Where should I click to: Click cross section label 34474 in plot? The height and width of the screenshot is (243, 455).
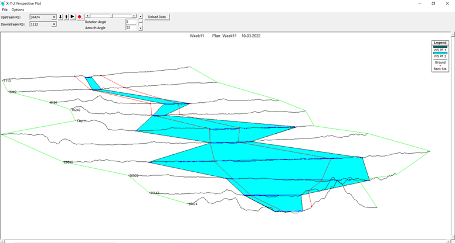[193, 204]
